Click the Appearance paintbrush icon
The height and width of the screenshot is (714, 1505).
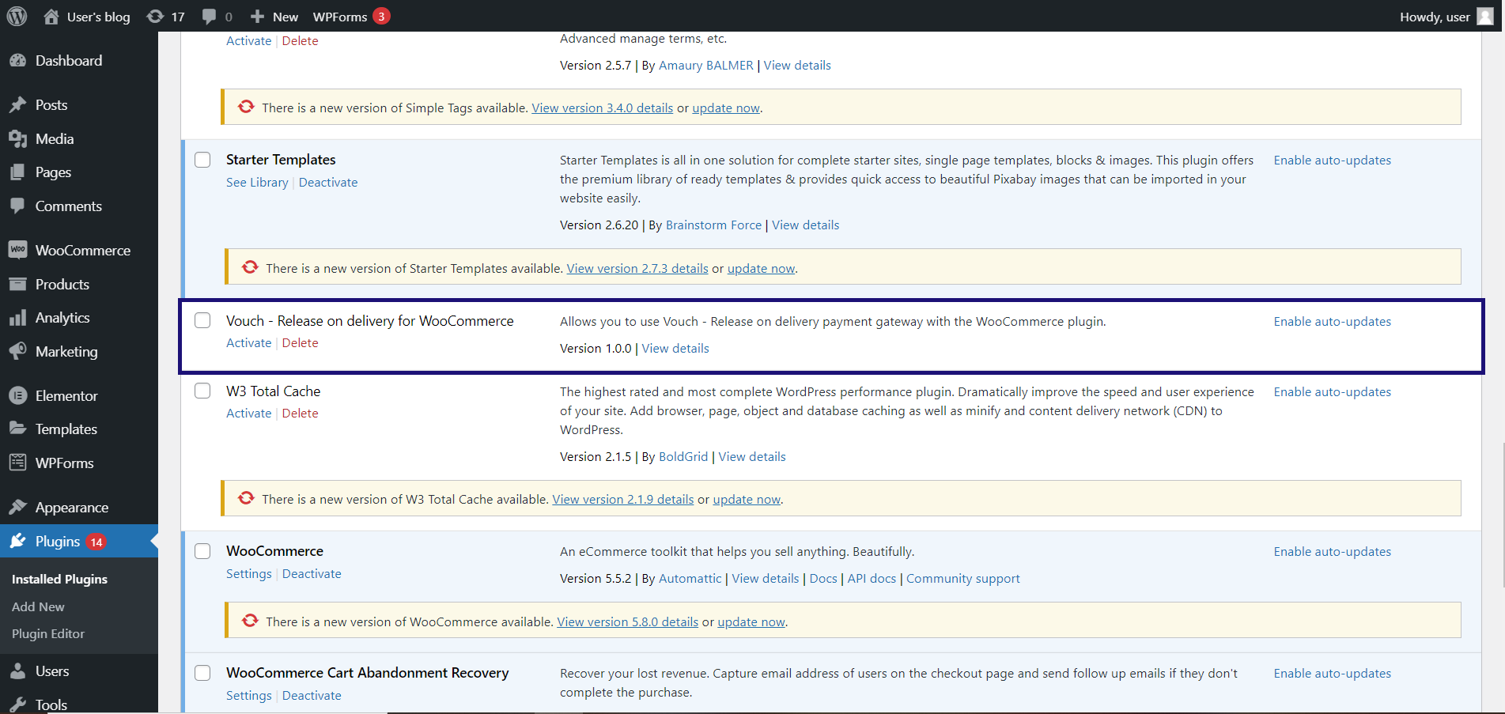tap(17, 508)
